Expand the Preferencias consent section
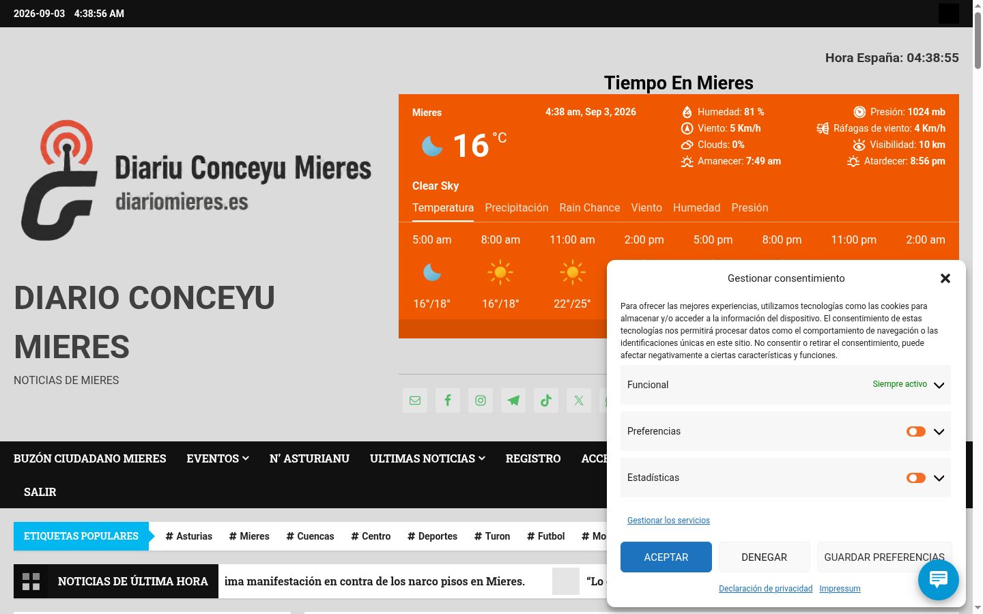 [939, 432]
